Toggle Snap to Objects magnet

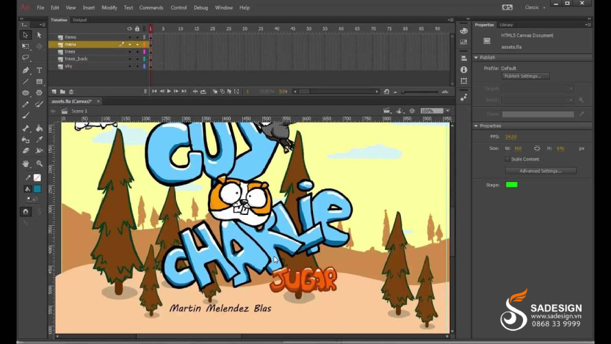coord(25,211)
